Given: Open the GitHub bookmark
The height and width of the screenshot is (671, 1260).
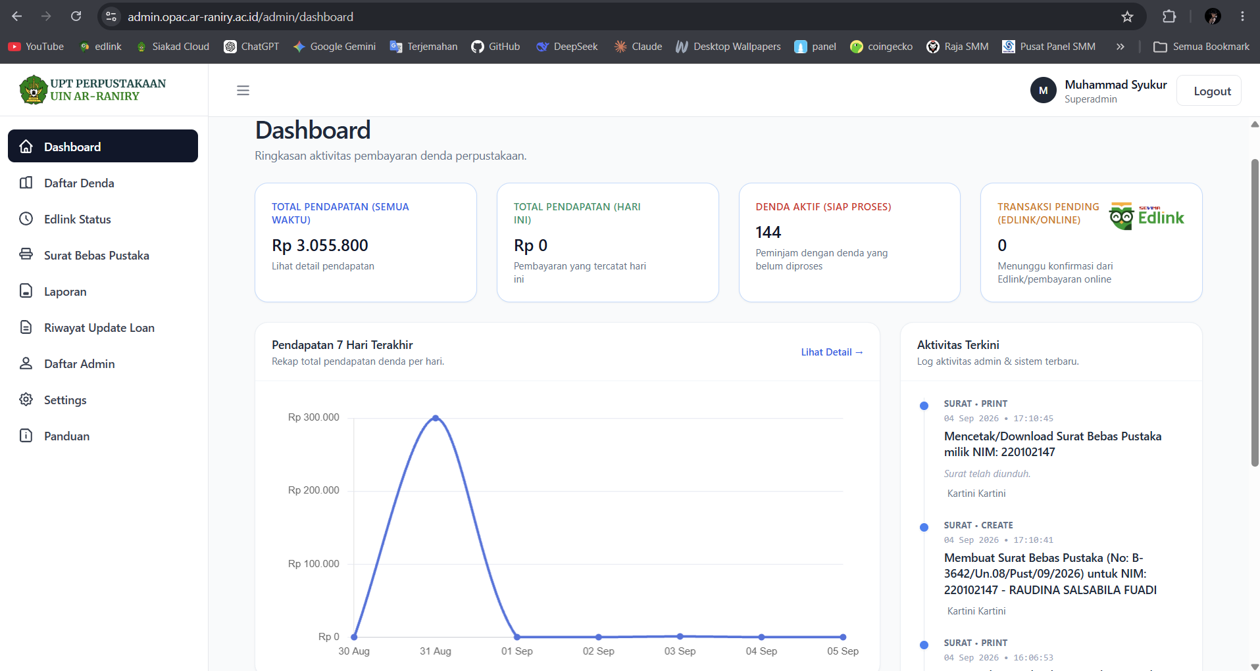Looking at the screenshot, I should 495,47.
